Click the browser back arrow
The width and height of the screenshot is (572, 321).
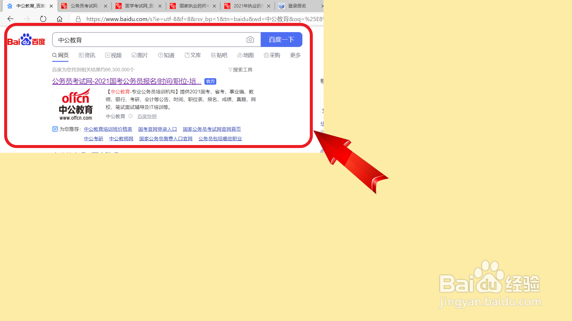coord(10,19)
